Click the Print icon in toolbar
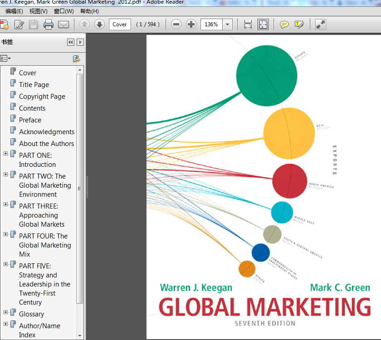This screenshot has height=340, width=381. click(x=49, y=24)
